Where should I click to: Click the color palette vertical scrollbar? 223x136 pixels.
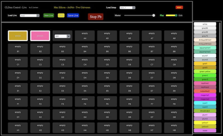(x=220, y=58)
